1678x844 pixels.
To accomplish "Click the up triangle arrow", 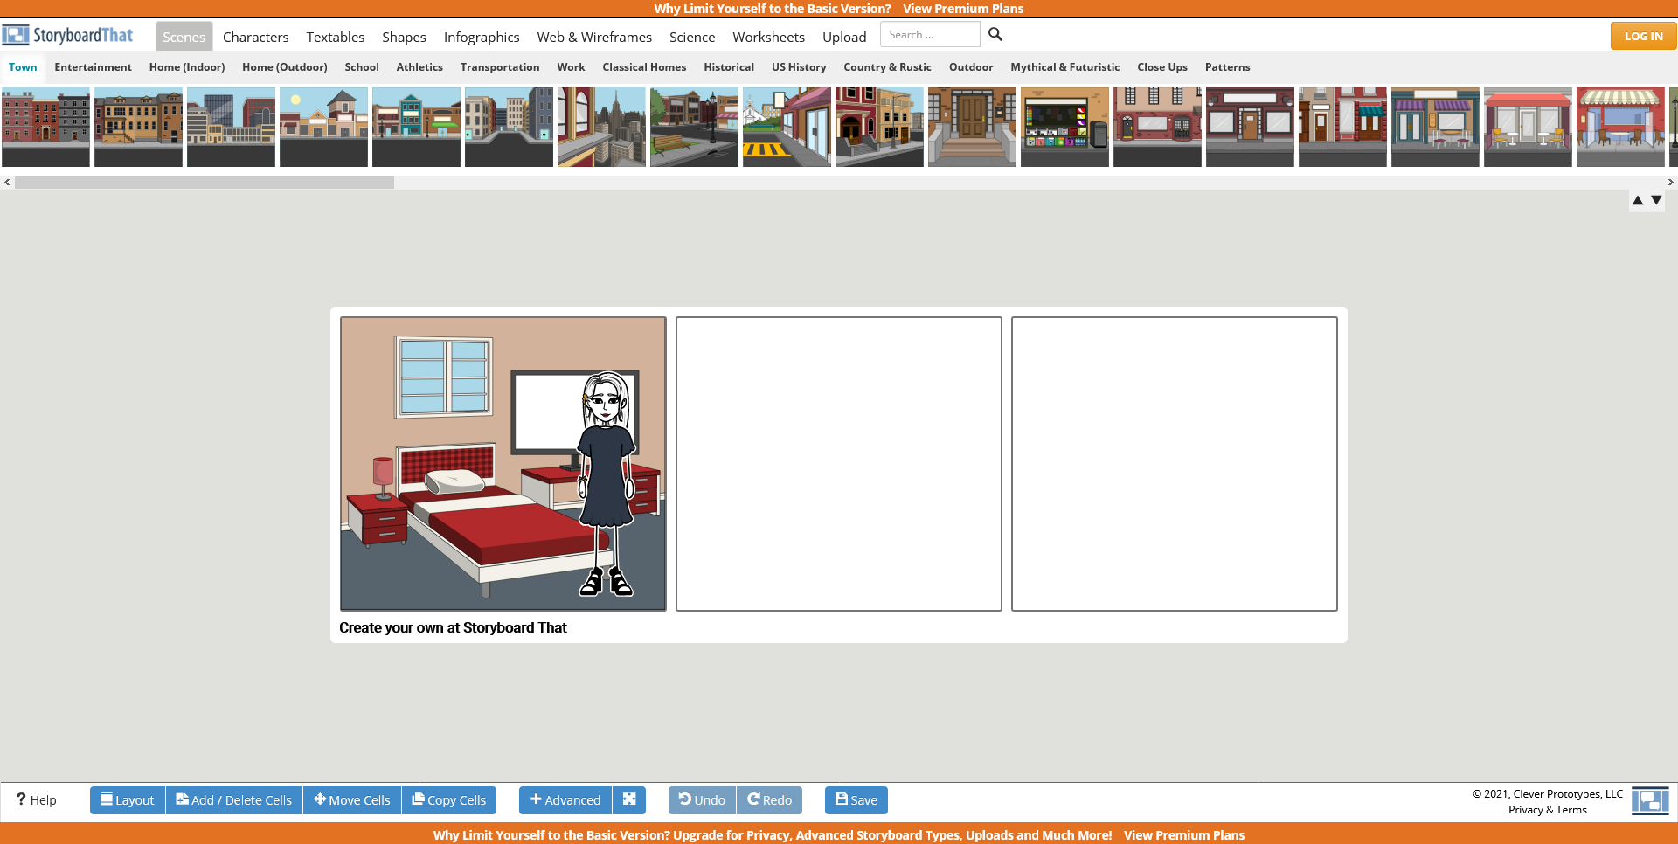I will [1638, 201].
